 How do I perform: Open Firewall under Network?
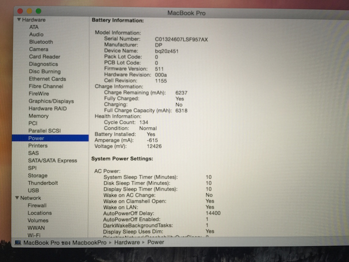coord(37,205)
